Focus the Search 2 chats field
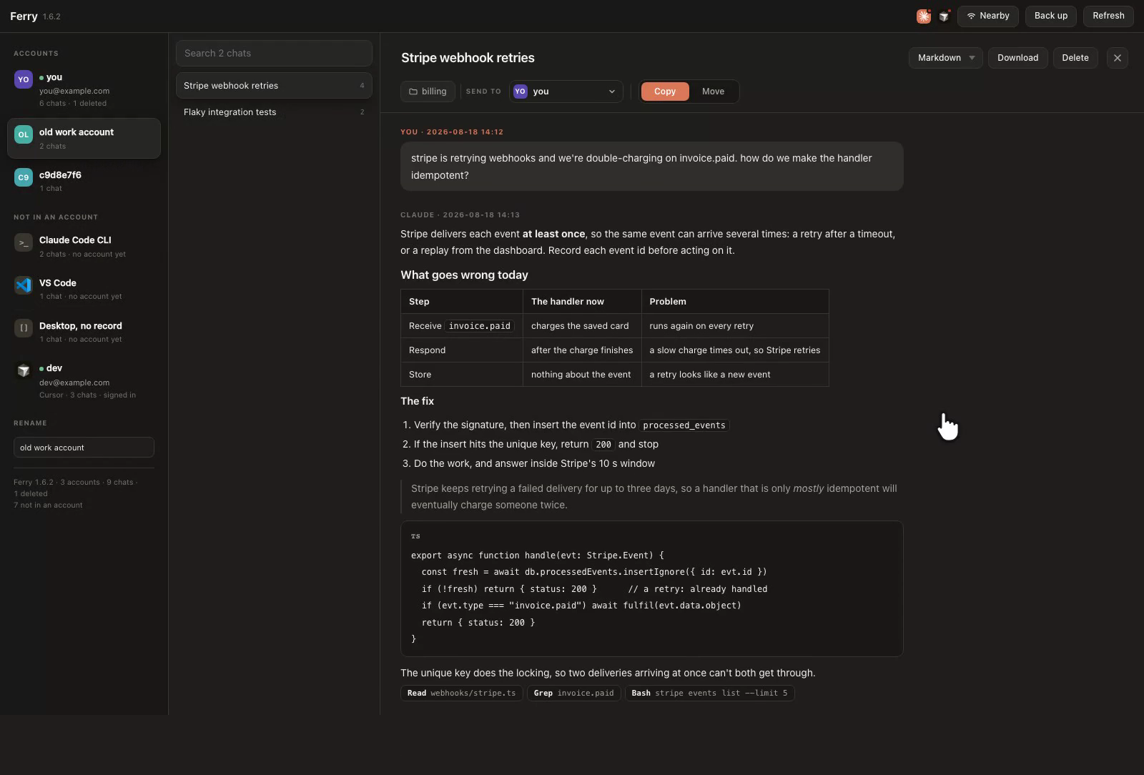The height and width of the screenshot is (775, 1144). point(274,53)
